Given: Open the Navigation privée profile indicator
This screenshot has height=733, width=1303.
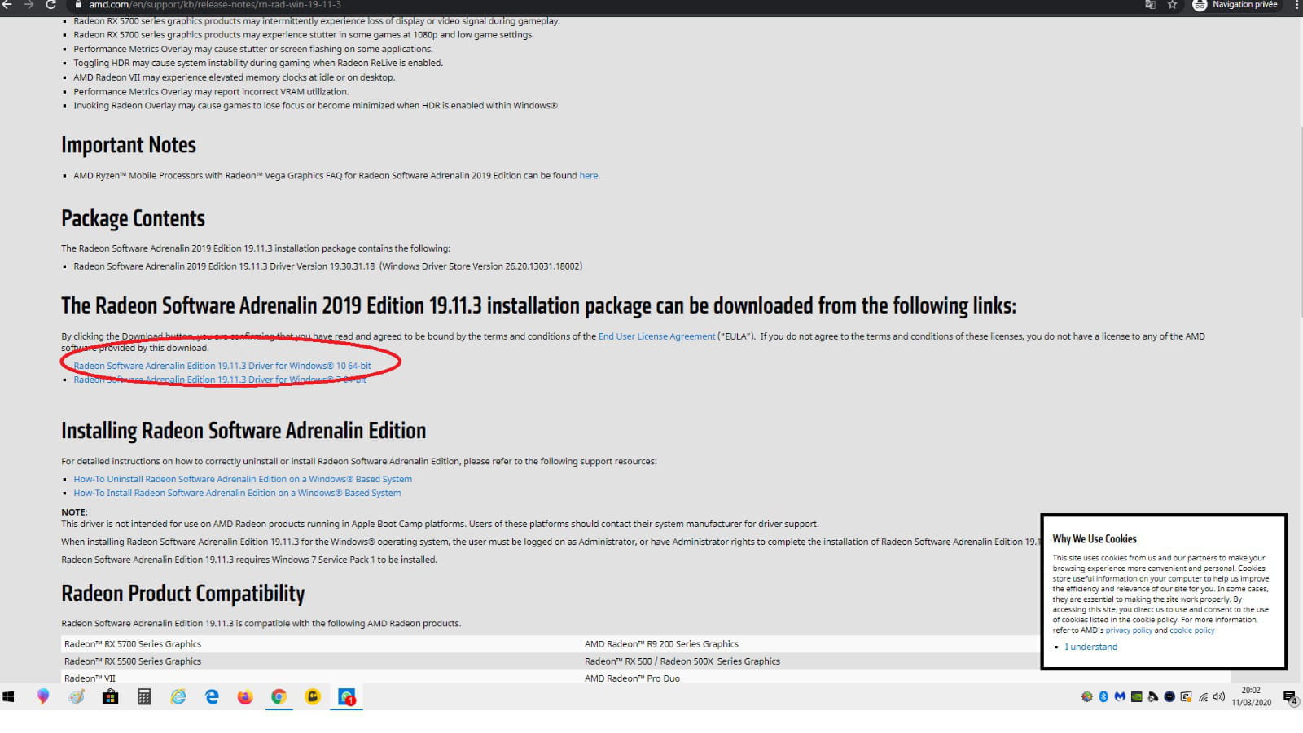Looking at the screenshot, I should pos(1236,5).
